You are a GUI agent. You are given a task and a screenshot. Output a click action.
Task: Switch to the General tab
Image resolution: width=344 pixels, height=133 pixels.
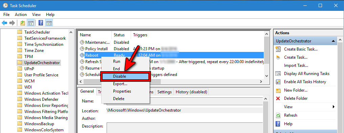pyautogui.click(x=87, y=91)
